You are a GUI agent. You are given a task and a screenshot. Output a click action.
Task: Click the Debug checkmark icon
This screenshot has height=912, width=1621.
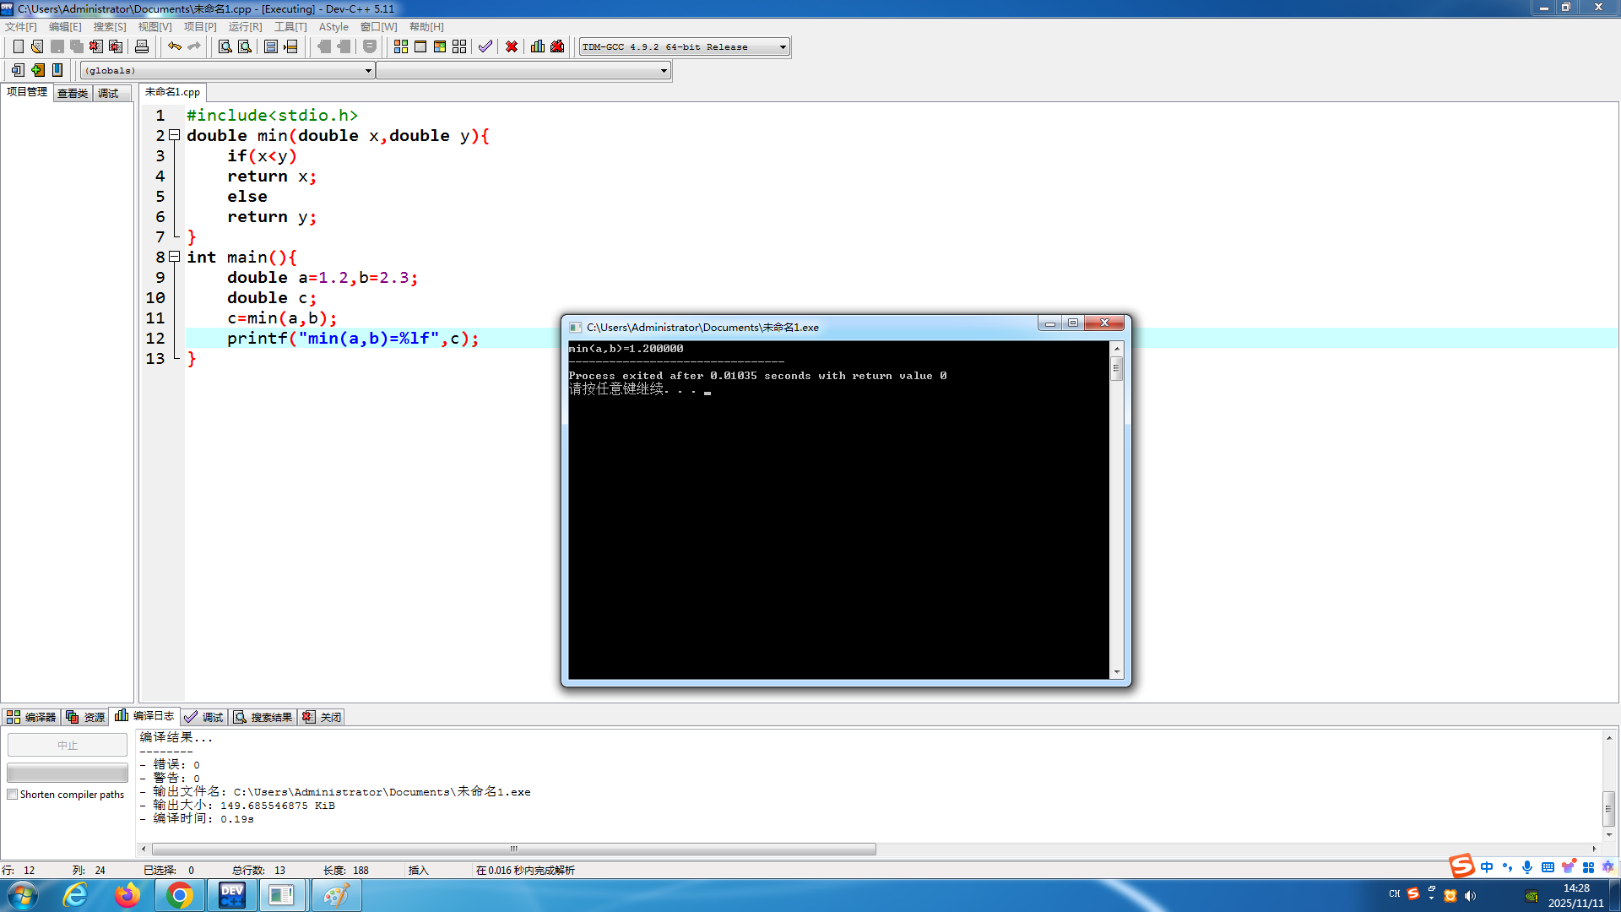point(485,46)
